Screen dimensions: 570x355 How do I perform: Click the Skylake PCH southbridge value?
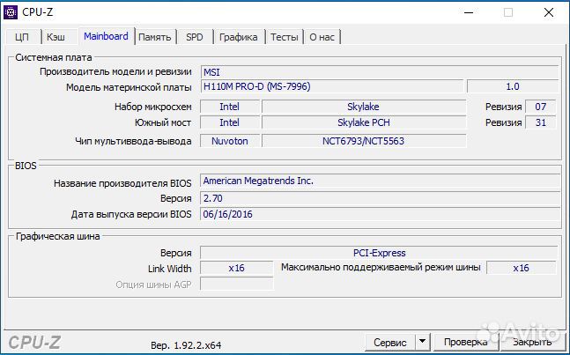click(x=364, y=122)
